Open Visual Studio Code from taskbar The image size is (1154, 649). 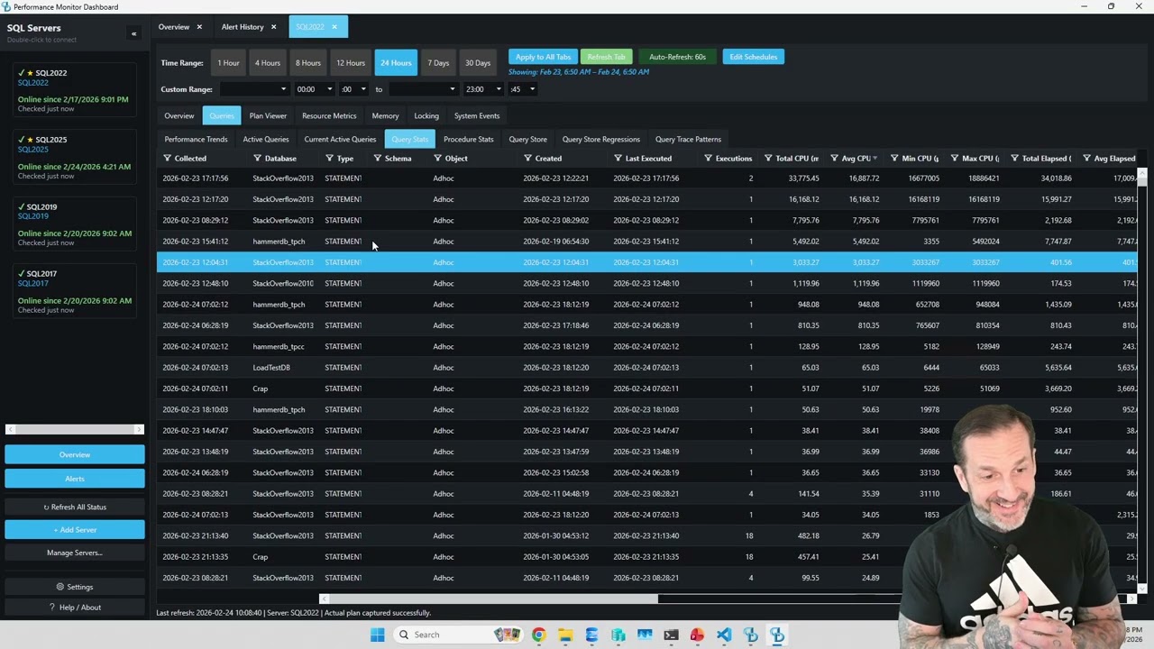pos(724,635)
